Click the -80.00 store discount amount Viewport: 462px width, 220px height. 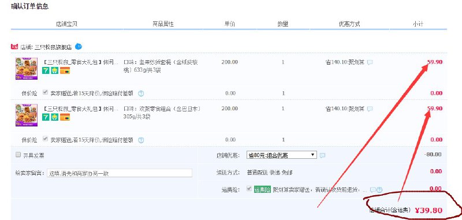[433, 155]
